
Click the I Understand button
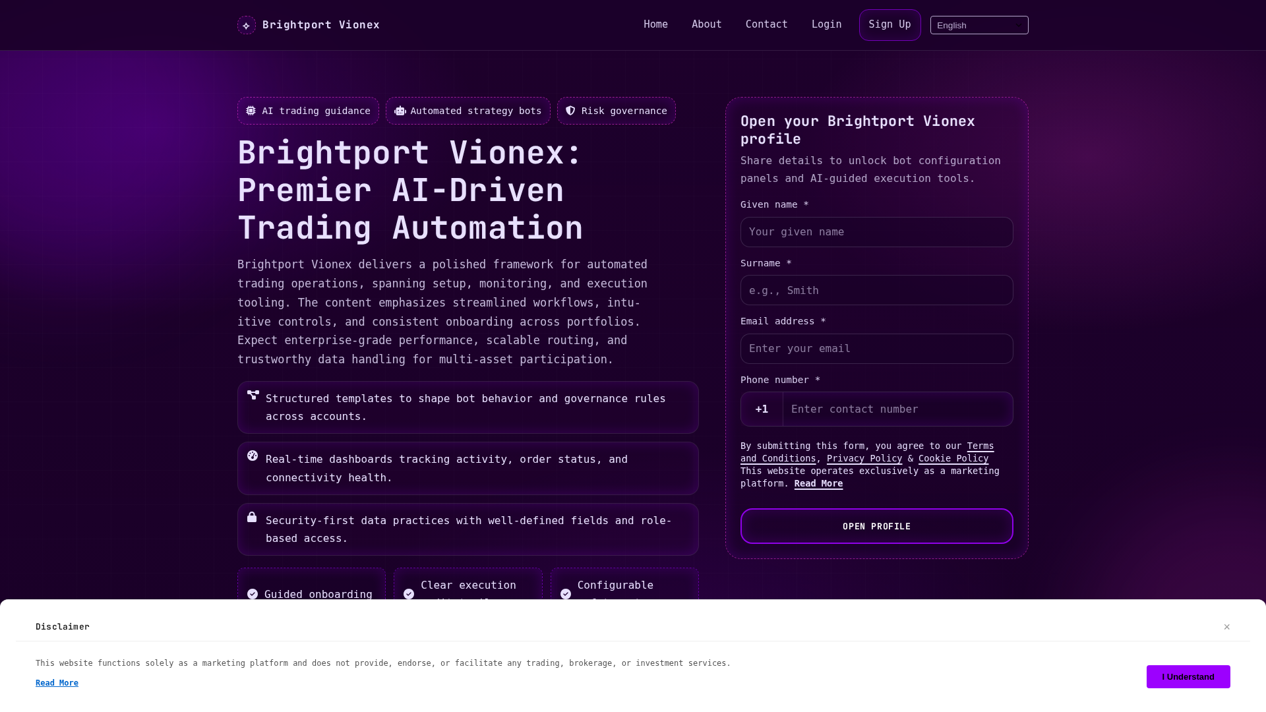[1188, 676]
